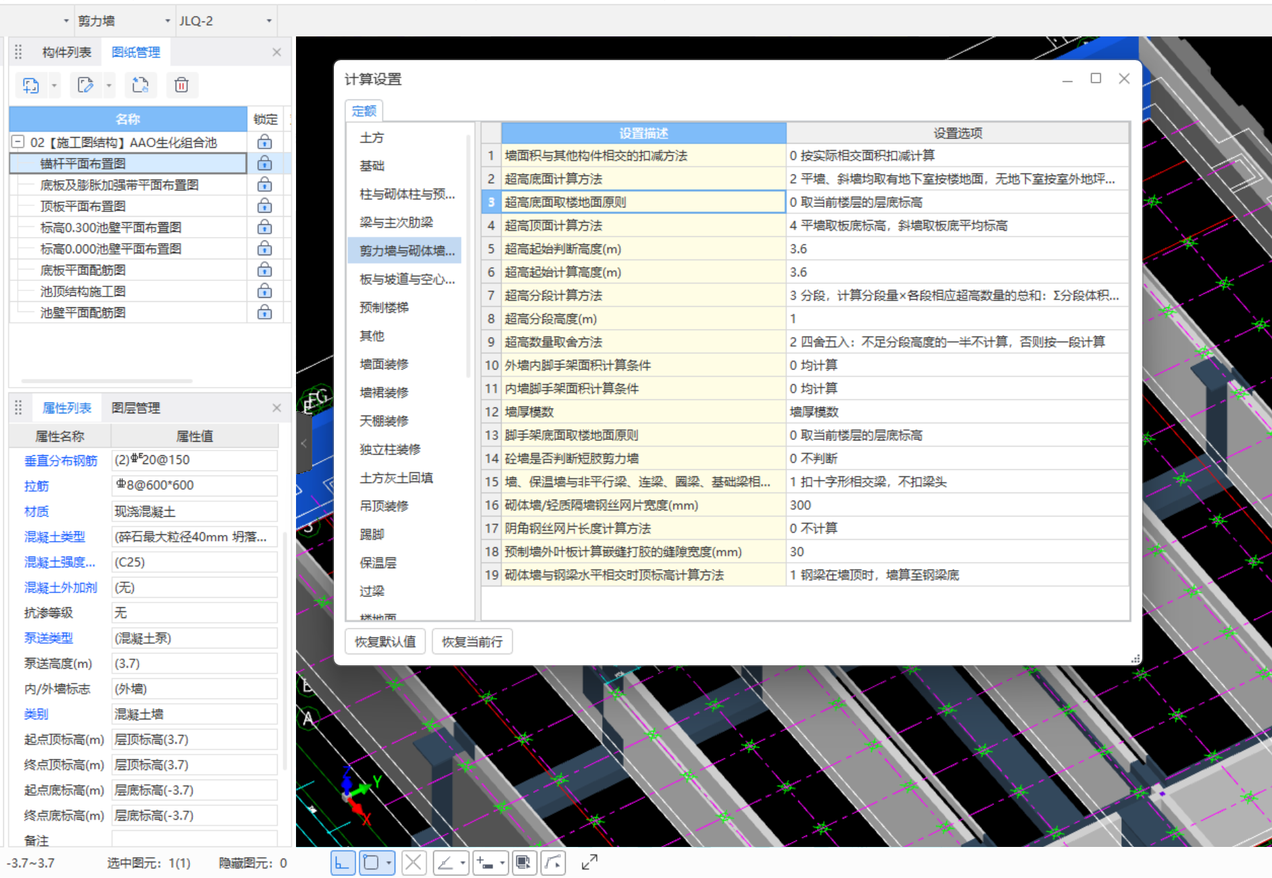Click the 垂直分布钢筋 property link
Screen dimensions: 1272x878
61,461
